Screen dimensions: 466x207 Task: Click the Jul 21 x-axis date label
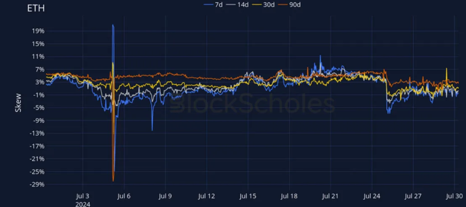click(330, 197)
